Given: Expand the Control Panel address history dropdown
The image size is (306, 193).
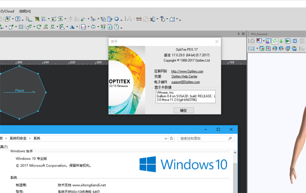Looking at the screenshot, I should [166, 138].
